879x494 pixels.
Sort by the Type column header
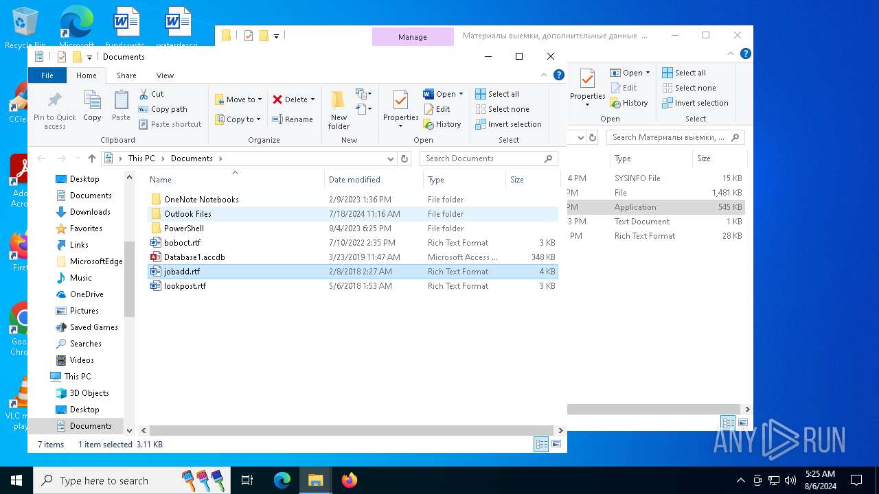click(x=464, y=180)
